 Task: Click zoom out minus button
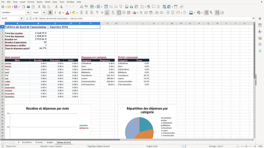[238, 146]
